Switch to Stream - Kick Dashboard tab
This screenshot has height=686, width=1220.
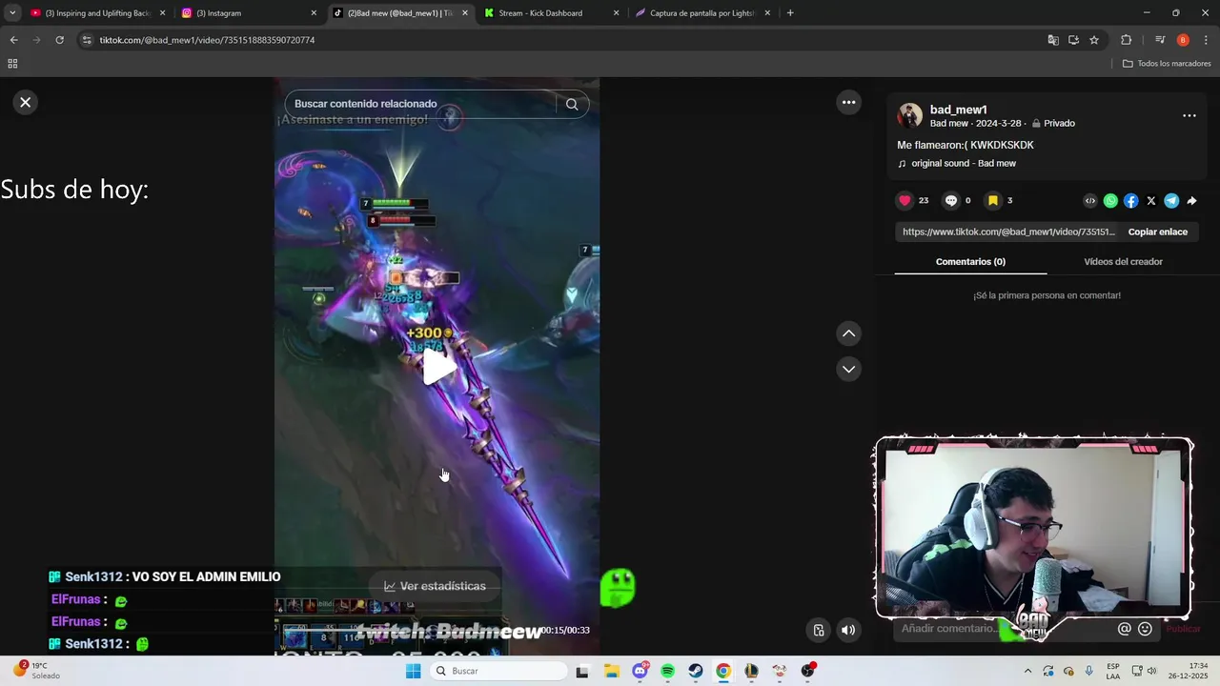pyautogui.click(x=551, y=13)
